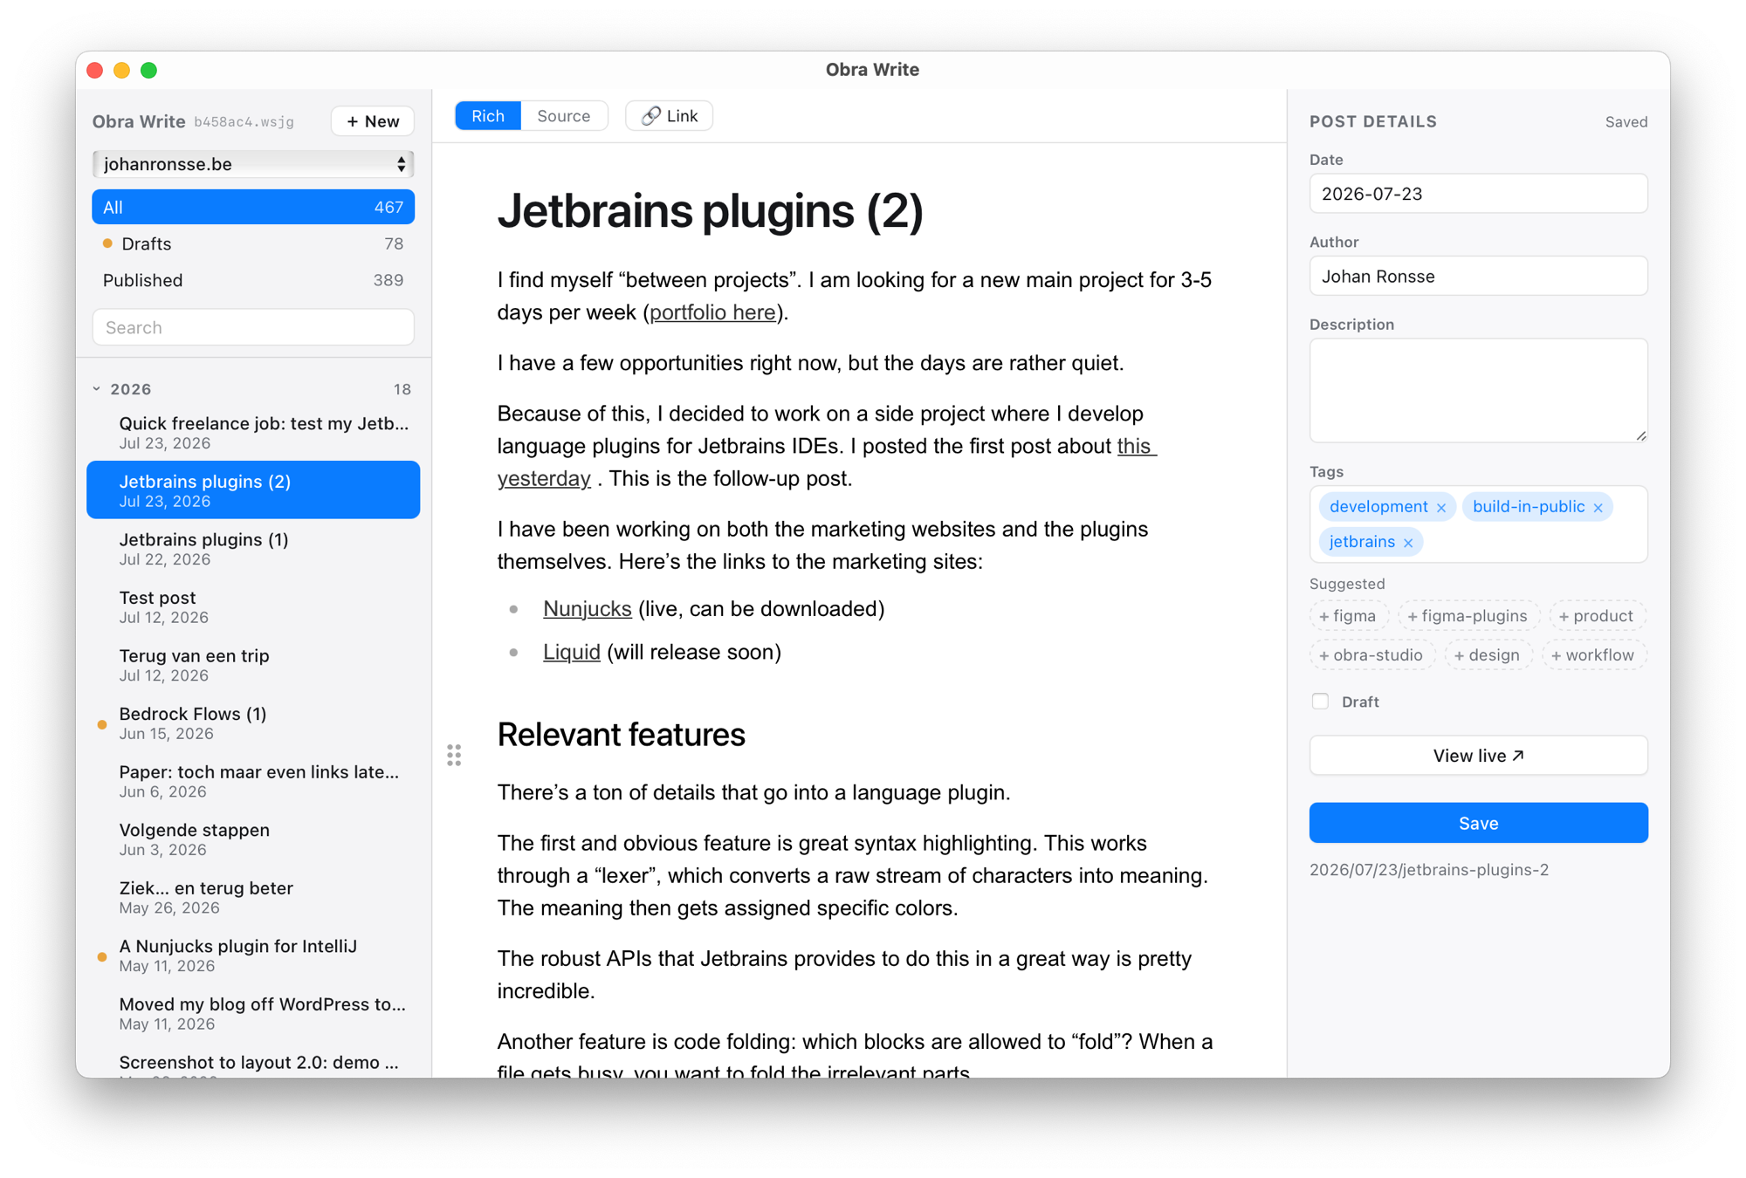Screen dimensions: 1746x1178
Task: Remove the jetbrains tag
Action: [x=1407, y=543]
